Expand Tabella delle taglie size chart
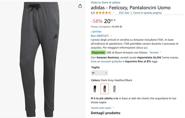Screen dimensions: 185x118 (x=102, y=108)
